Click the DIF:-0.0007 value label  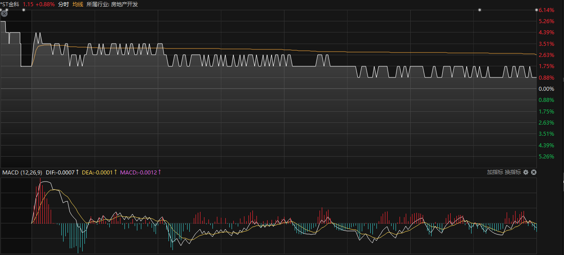click(x=60, y=172)
